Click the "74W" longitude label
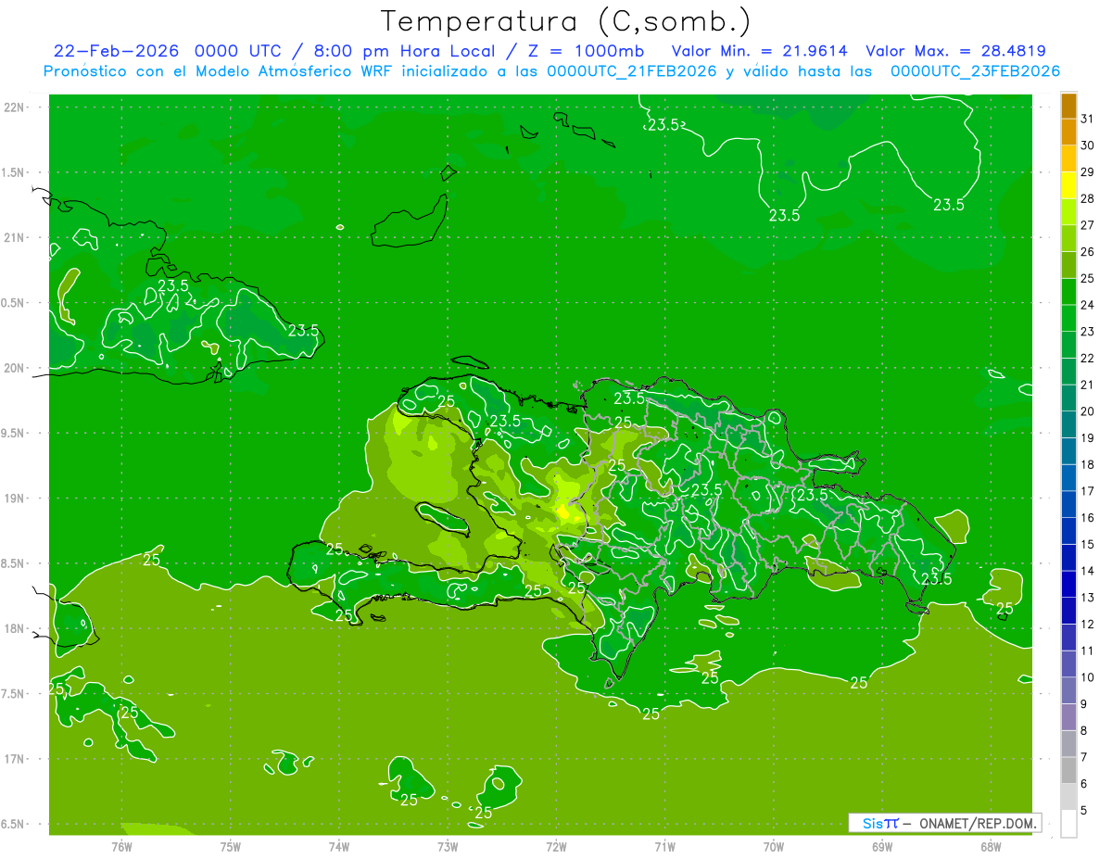 coord(339,846)
